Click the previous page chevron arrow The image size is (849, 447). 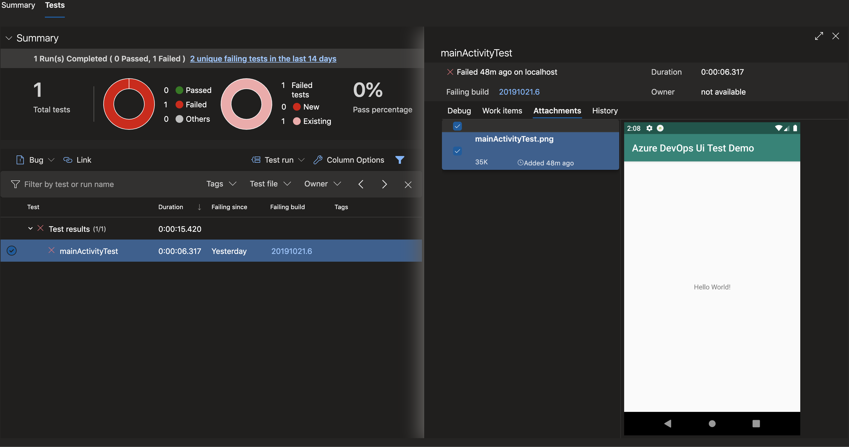coord(361,184)
